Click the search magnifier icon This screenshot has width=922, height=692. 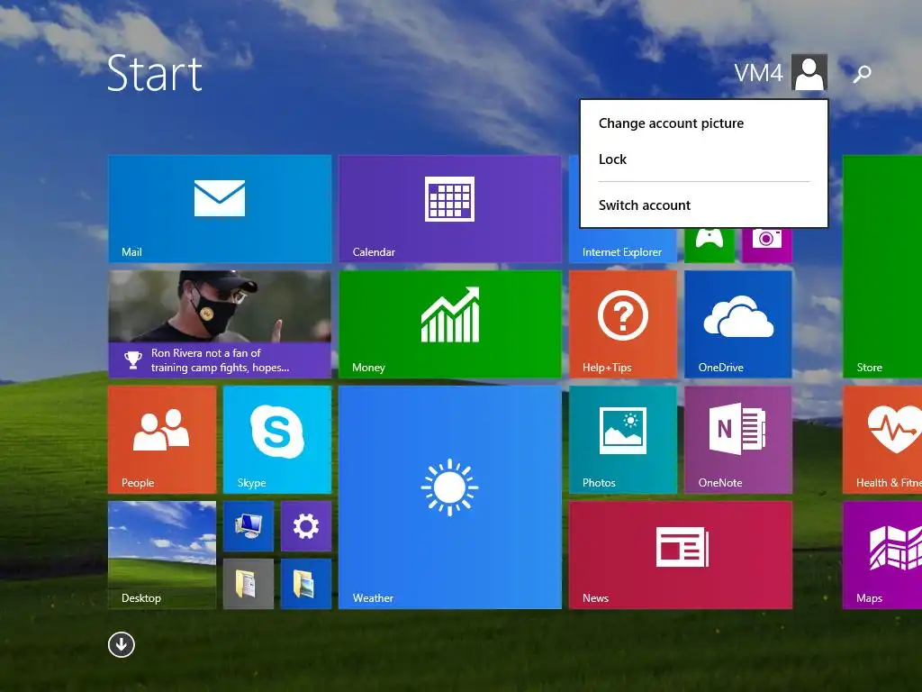[x=862, y=74]
